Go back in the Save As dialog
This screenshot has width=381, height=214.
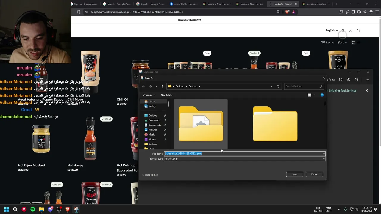143,86
